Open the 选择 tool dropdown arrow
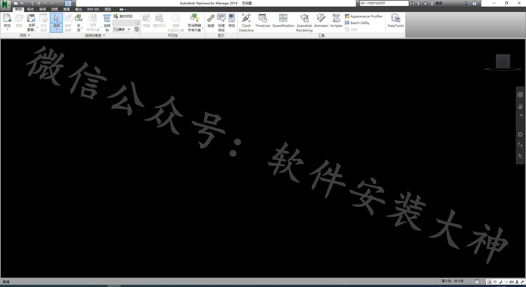This screenshot has height=287, width=526. pos(56,30)
